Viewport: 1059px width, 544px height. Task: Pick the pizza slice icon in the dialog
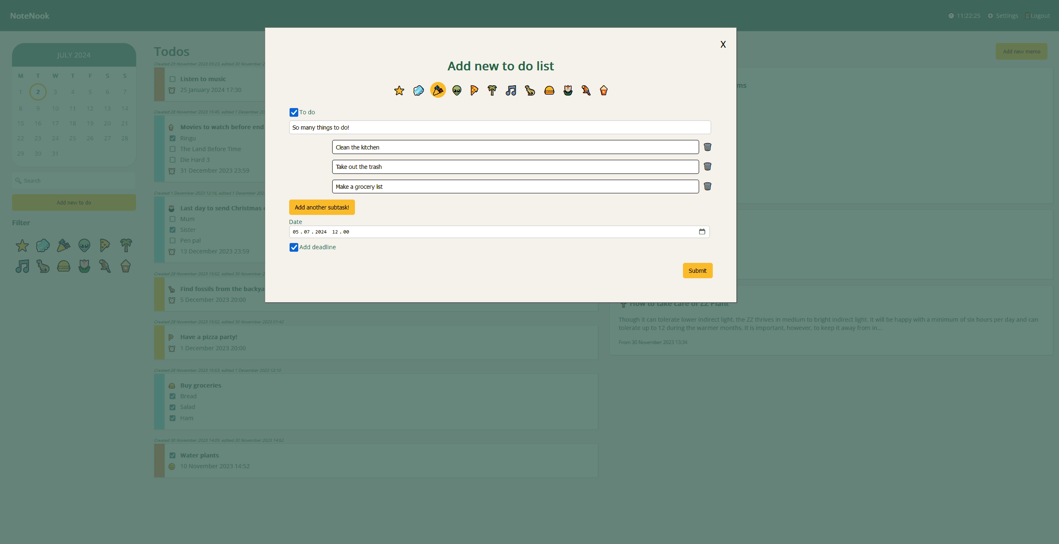[x=474, y=90]
